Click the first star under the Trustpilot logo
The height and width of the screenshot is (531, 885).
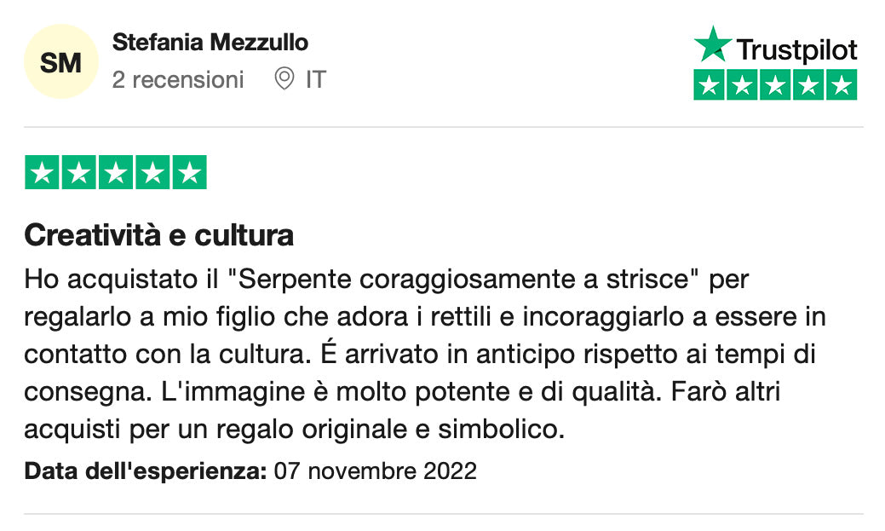point(709,85)
